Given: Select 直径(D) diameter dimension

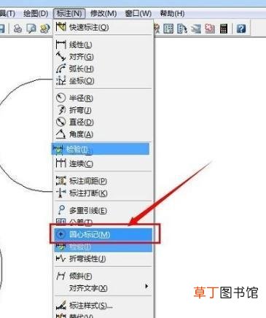Looking at the screenshot, I should [103, 122].
